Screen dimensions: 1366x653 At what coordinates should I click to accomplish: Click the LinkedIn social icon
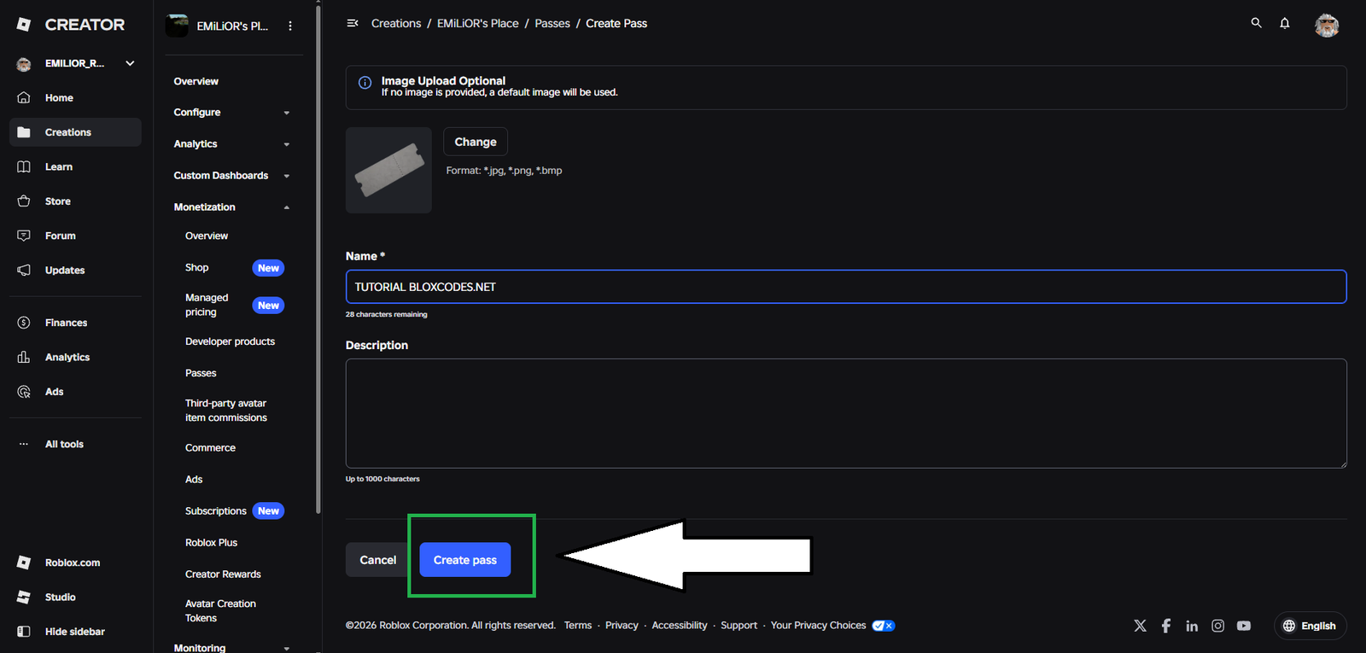tap(1192, 626)
